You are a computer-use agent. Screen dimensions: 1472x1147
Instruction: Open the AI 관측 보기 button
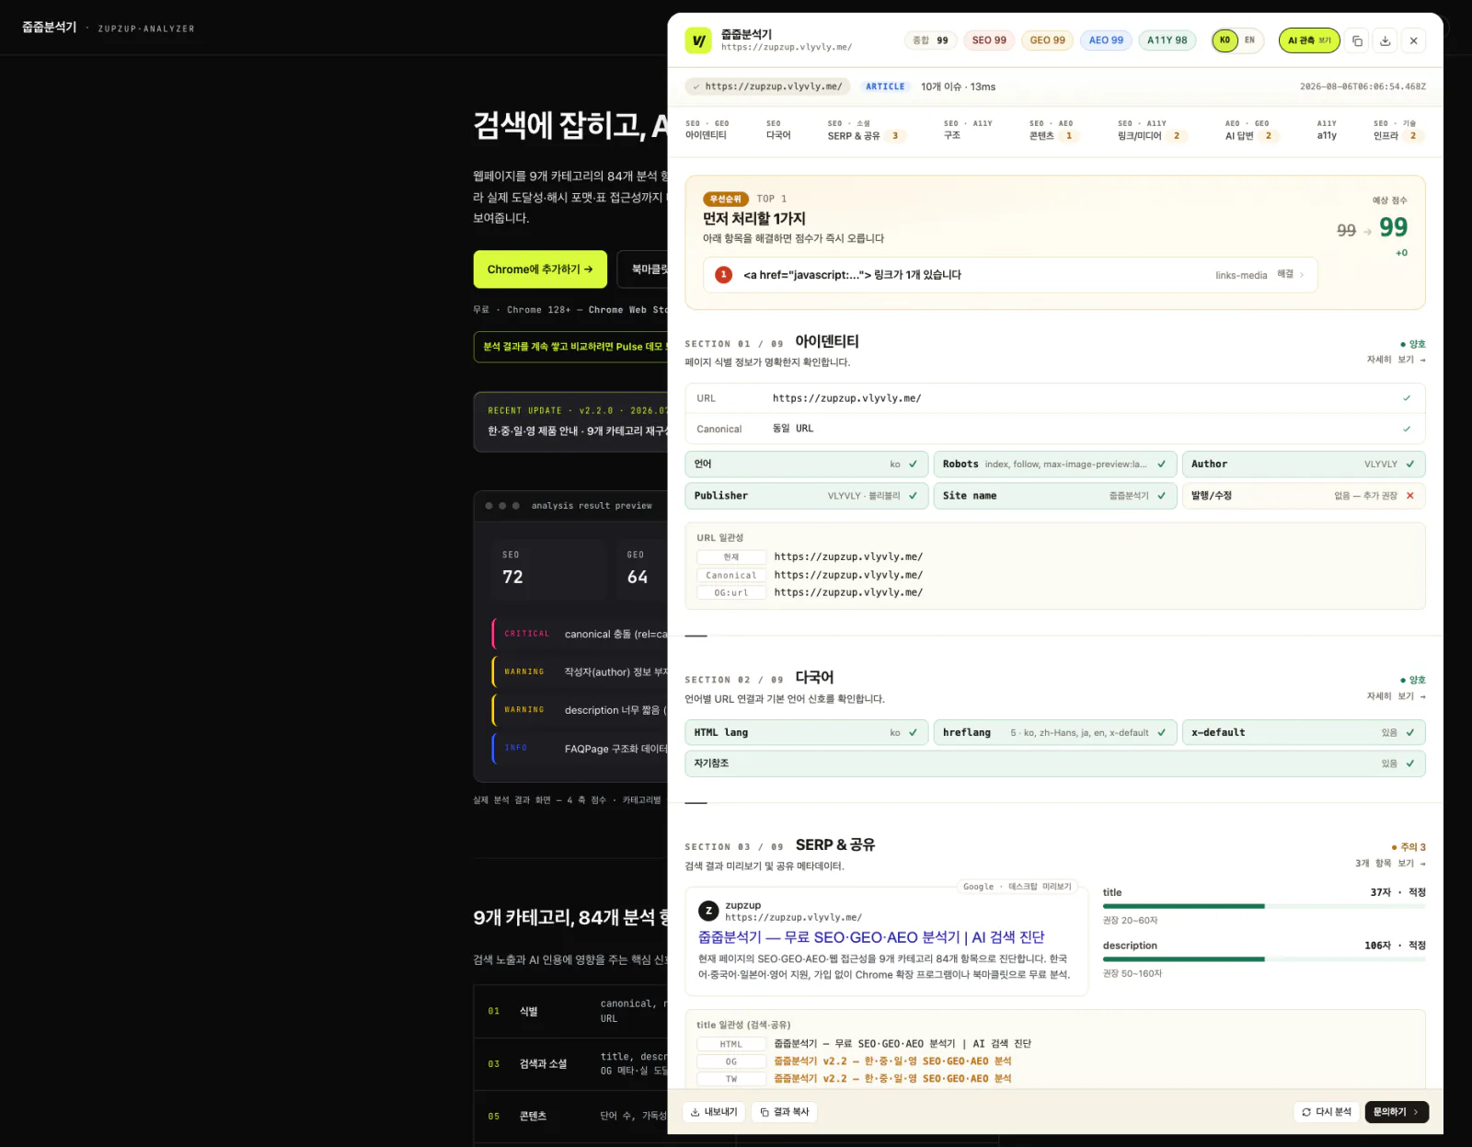coord(1309,40)
